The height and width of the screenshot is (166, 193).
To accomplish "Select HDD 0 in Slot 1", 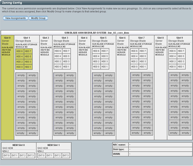I will [20, 67].
